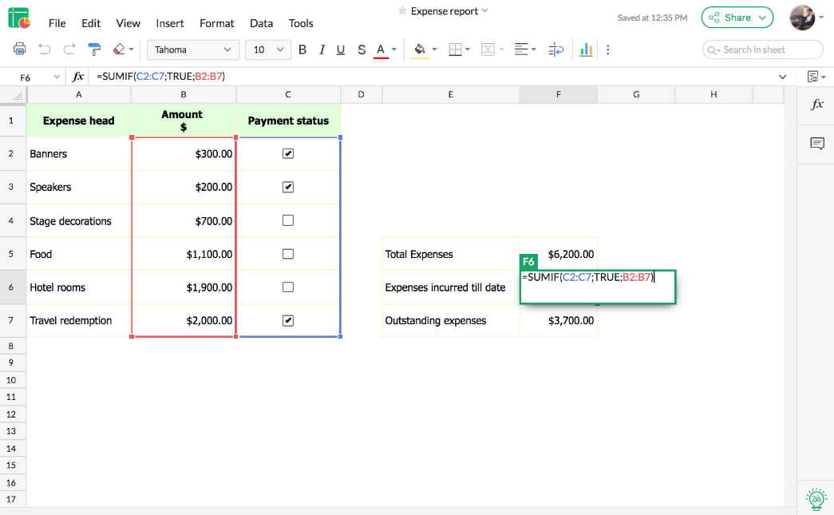Screen dimensions: 834x515
Task: Select the Format Painter tool
Action: point(93,49)
